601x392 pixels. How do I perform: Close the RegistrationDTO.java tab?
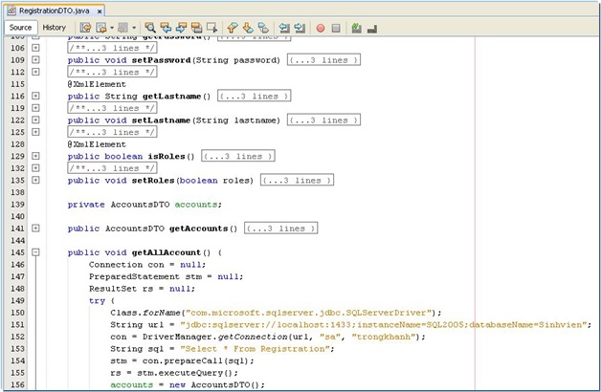(x=100, y=11)
